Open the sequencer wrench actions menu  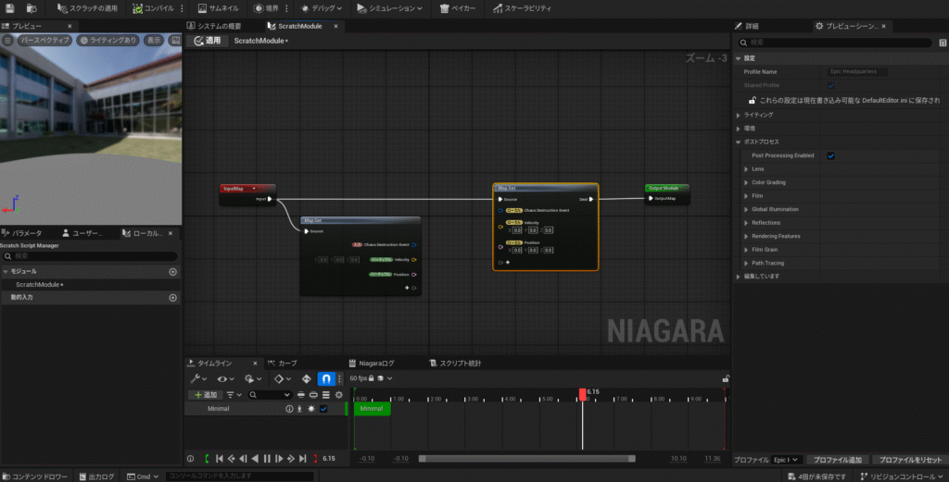pyautogui.click(x=198, y=378)
